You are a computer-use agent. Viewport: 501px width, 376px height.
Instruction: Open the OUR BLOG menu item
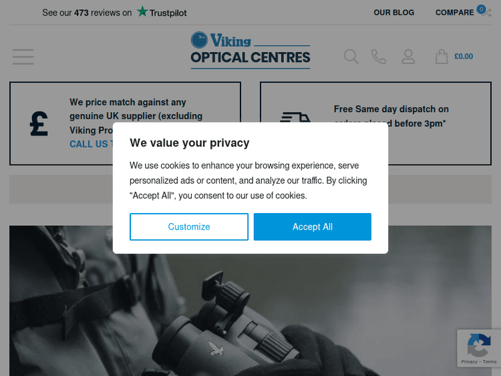tap(393, 13)
